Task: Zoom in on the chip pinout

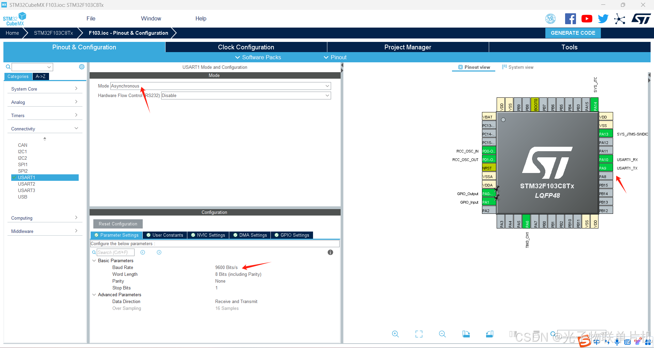Action: 395,334
